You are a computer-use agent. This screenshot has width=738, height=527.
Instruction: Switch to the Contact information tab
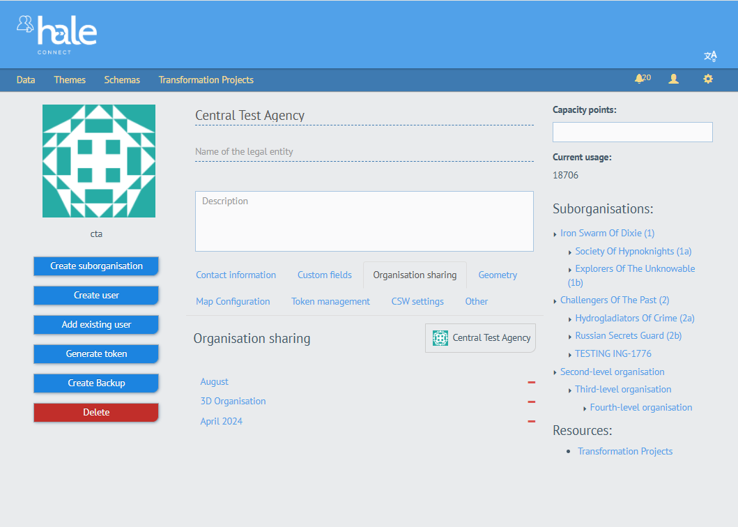click(236, 275)
